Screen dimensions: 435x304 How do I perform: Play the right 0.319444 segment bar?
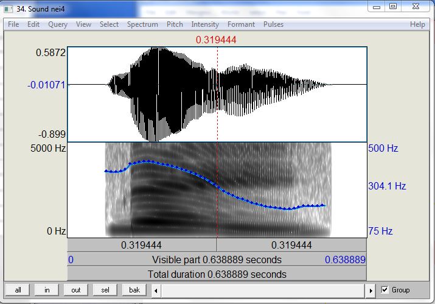[292, 245]
